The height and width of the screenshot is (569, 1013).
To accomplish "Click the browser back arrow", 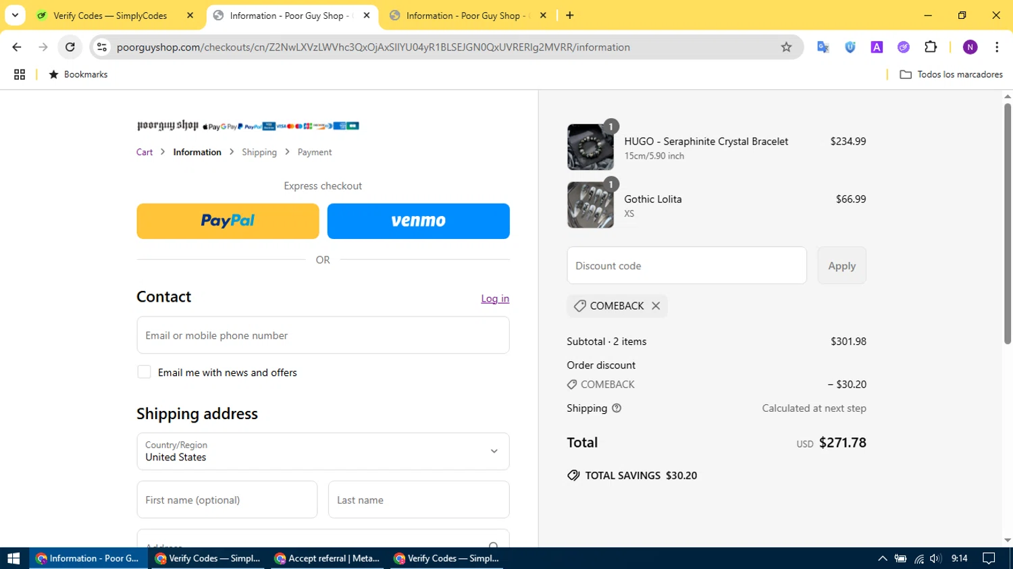I will pyautogui.click(x=17, y=47).
